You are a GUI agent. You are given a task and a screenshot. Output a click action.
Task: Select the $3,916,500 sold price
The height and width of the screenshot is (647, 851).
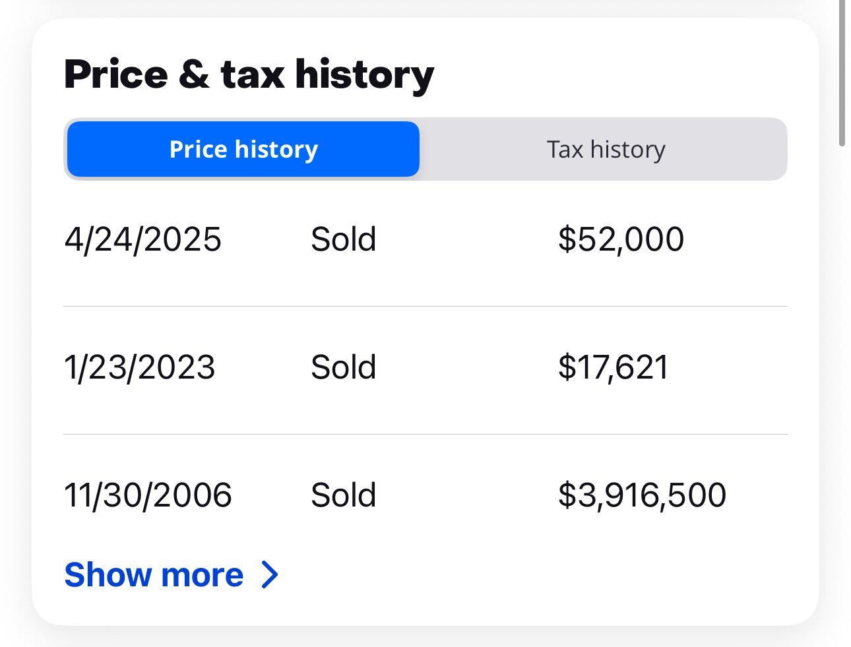[x=642, y=495]
